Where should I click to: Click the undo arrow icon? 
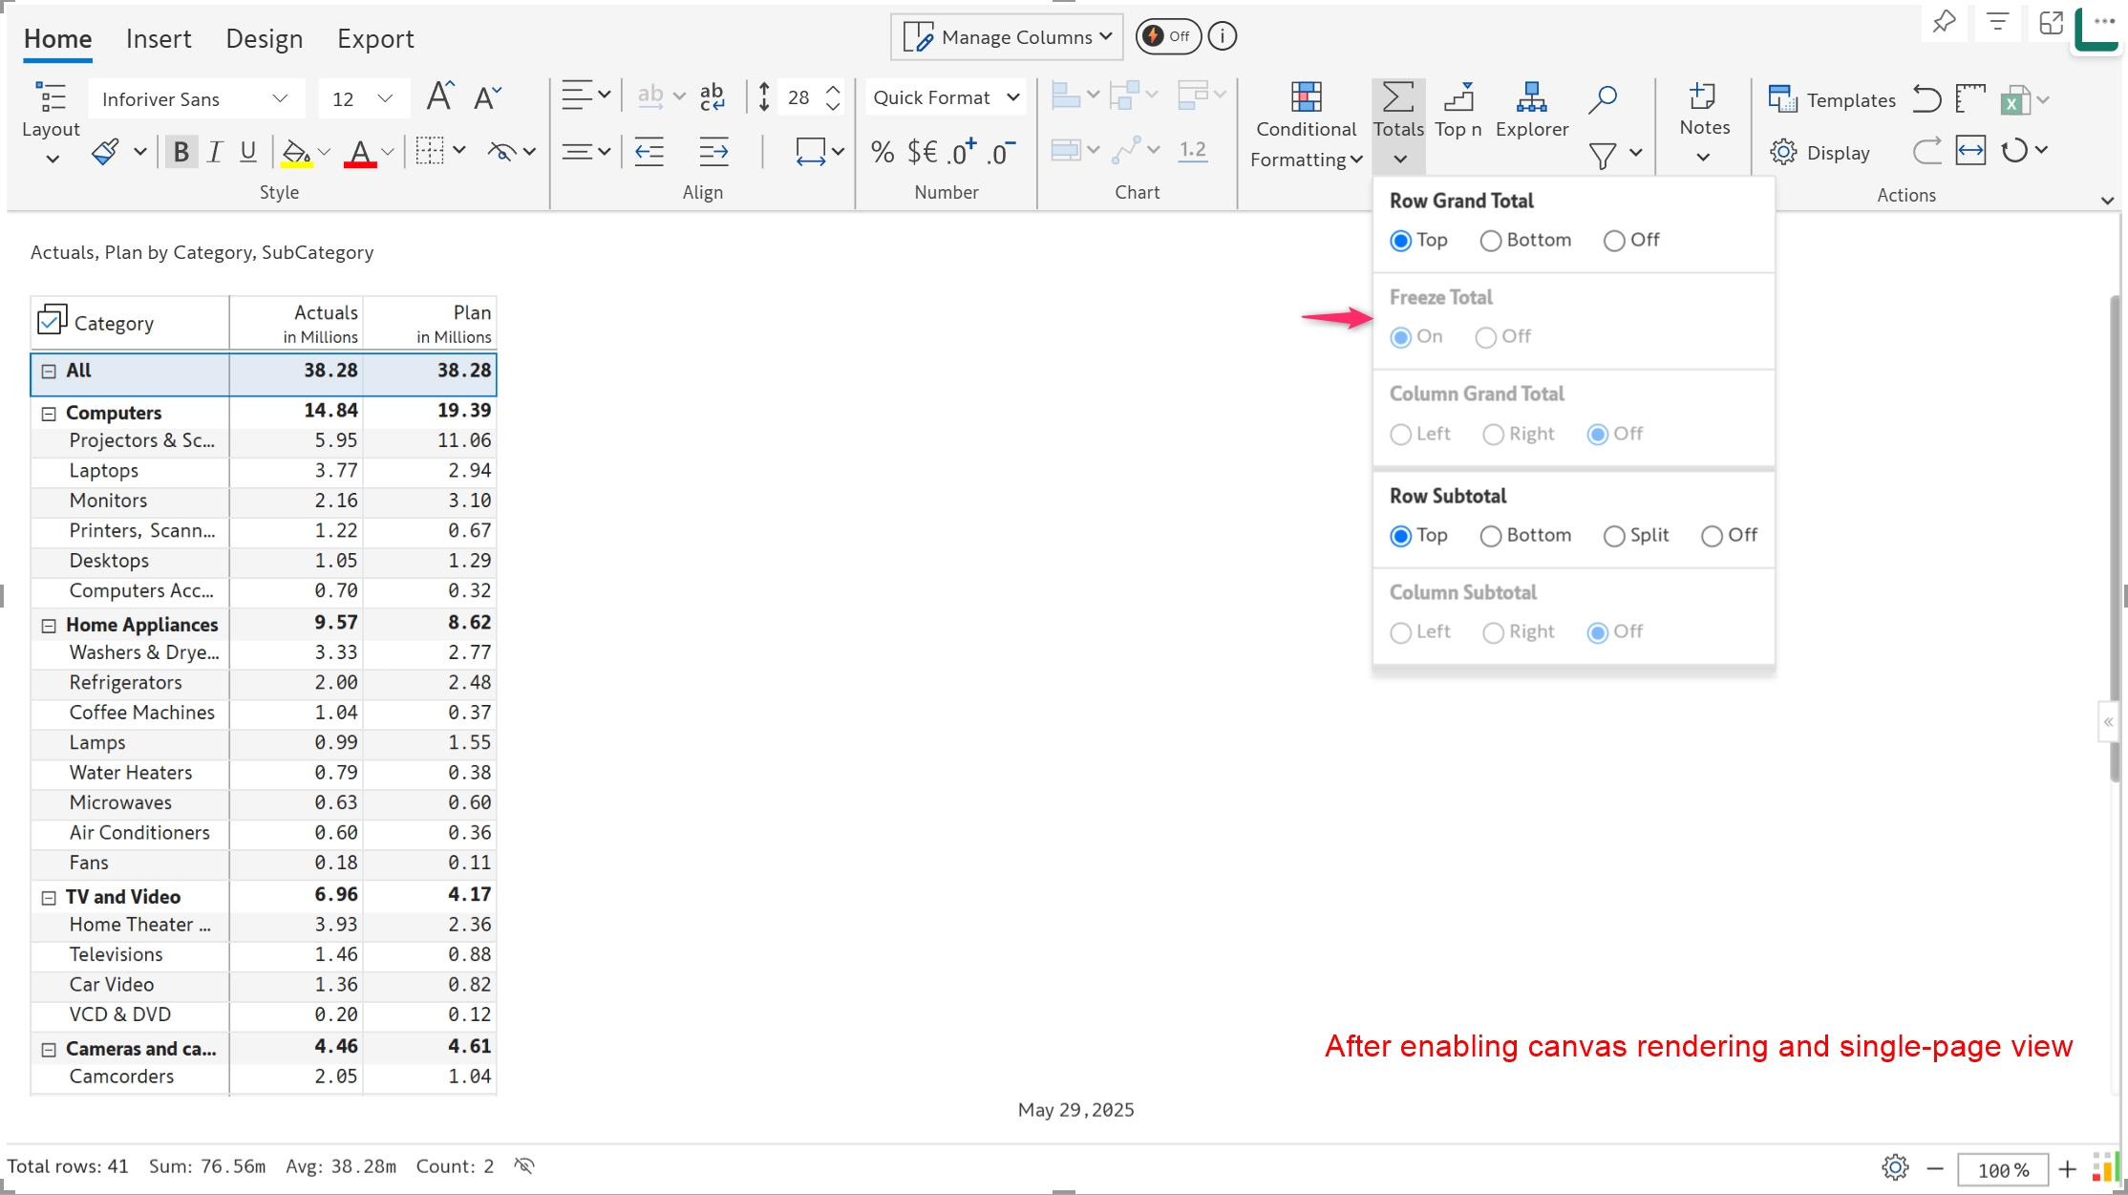[x=1926, y=99]
